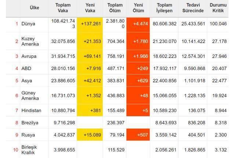235x158 pixels.
Task: Open the Kuzey Amerika row
Action: [30, 41]
